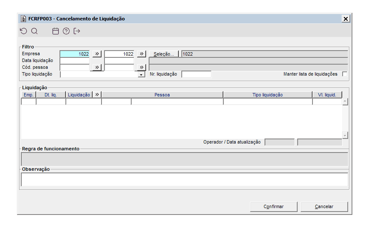The image size is (374, 237).
Task: Click the exit door-arrow toolbar icon
Action: [x=77, y=31]
